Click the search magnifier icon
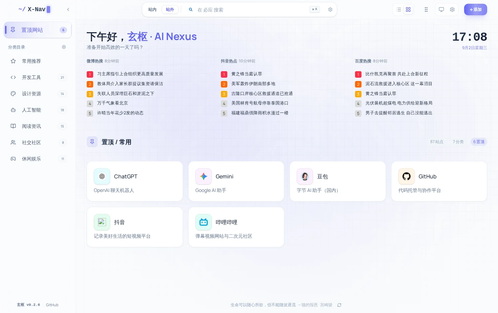 pyautogui.click(x=191, y=9)
